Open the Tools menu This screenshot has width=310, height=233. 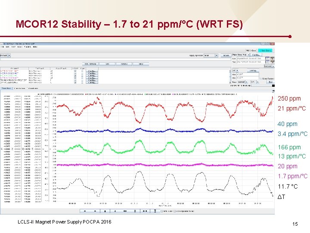(x=19, y=47)
